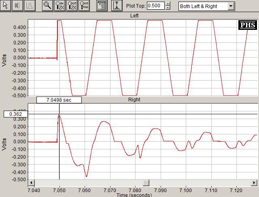Image resolution: width=259 pixels, height=197 pixels.
Task: Click the horizontal scrollbar thumb
Action: pos(146,183)
